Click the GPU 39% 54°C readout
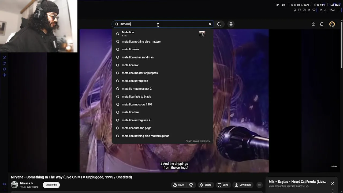Viewport: 343px width, 193px height. pos(300,5)
